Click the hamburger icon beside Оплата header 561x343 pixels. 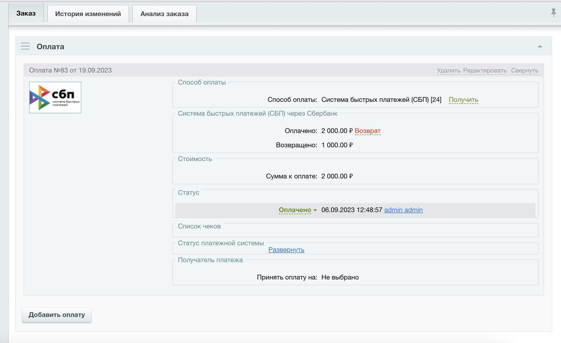click(25, 46)
